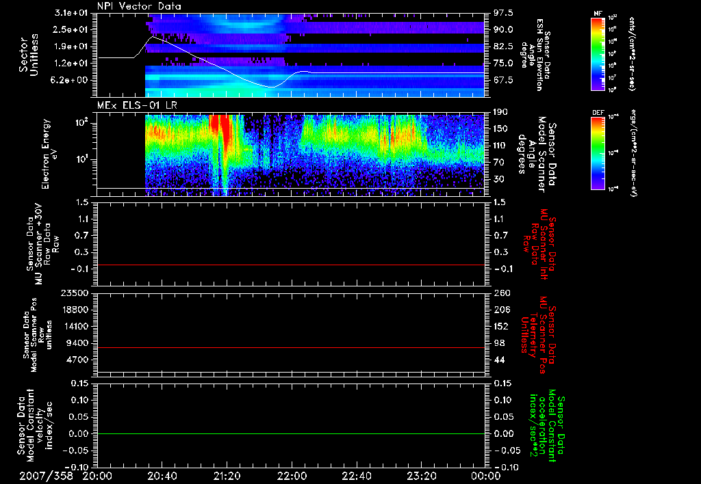Viewport: 701px width, 484px height.
Task: Click the 190 scanner angle tick
Action: point(501,112)
